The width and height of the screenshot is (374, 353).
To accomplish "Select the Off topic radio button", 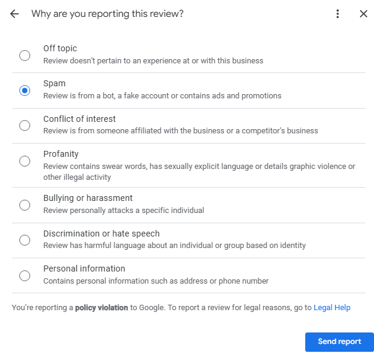I will (x=25, y=56).
